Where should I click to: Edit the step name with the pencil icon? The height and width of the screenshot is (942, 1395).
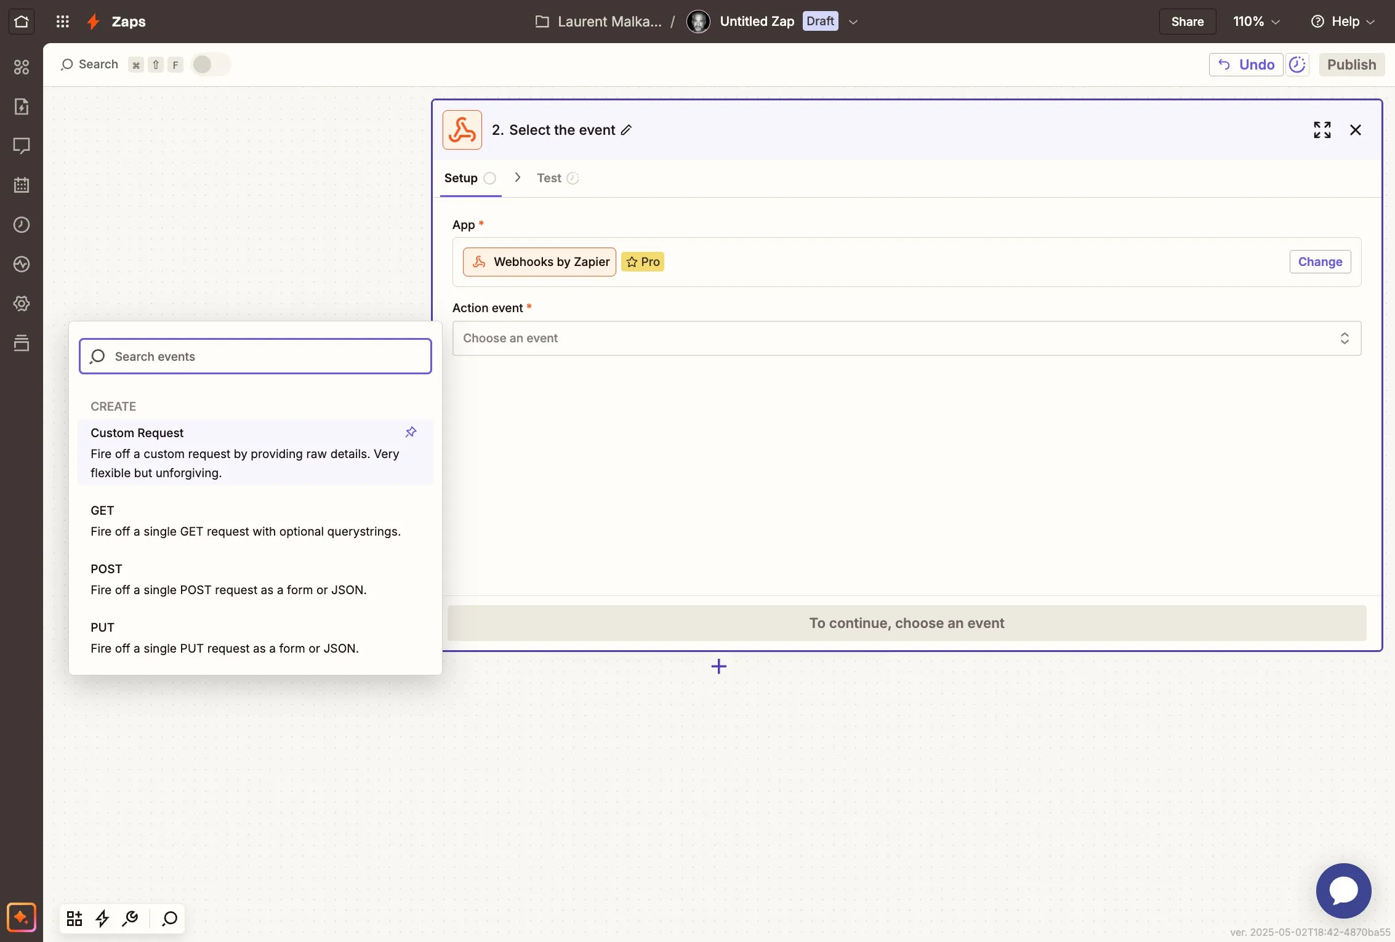[626, 130]
